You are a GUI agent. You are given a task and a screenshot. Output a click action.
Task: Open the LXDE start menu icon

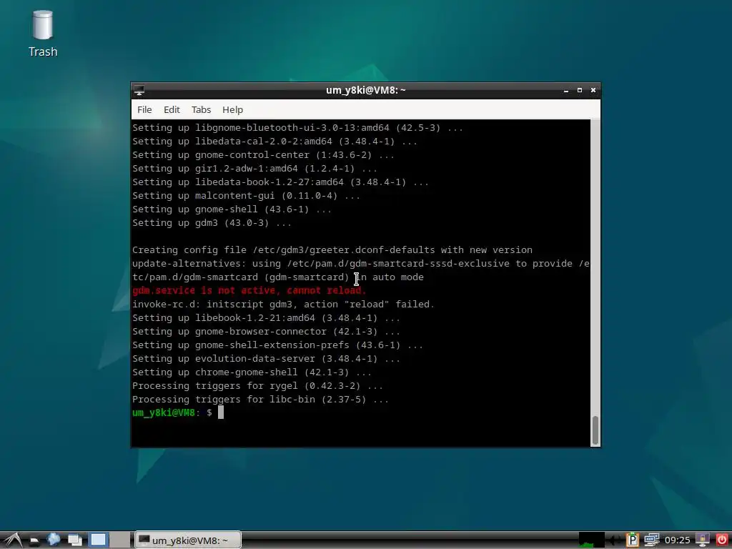[13, 540]
